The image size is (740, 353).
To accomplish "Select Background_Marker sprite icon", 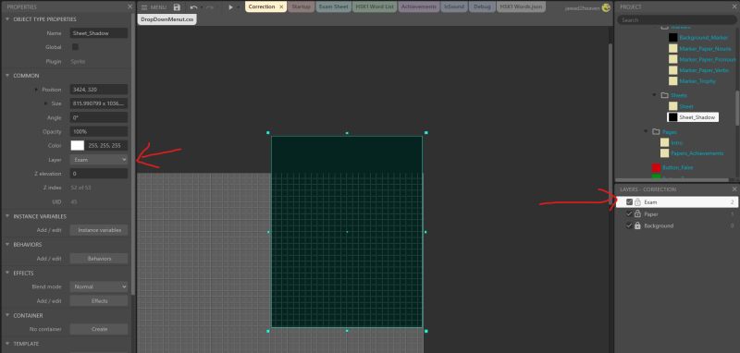I will point(673,37).
